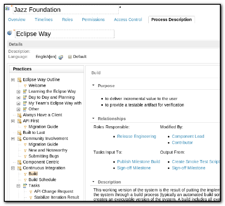The image size is (225, 206).
Task: Collapse the Relationships section
Action: pos(93,118)
